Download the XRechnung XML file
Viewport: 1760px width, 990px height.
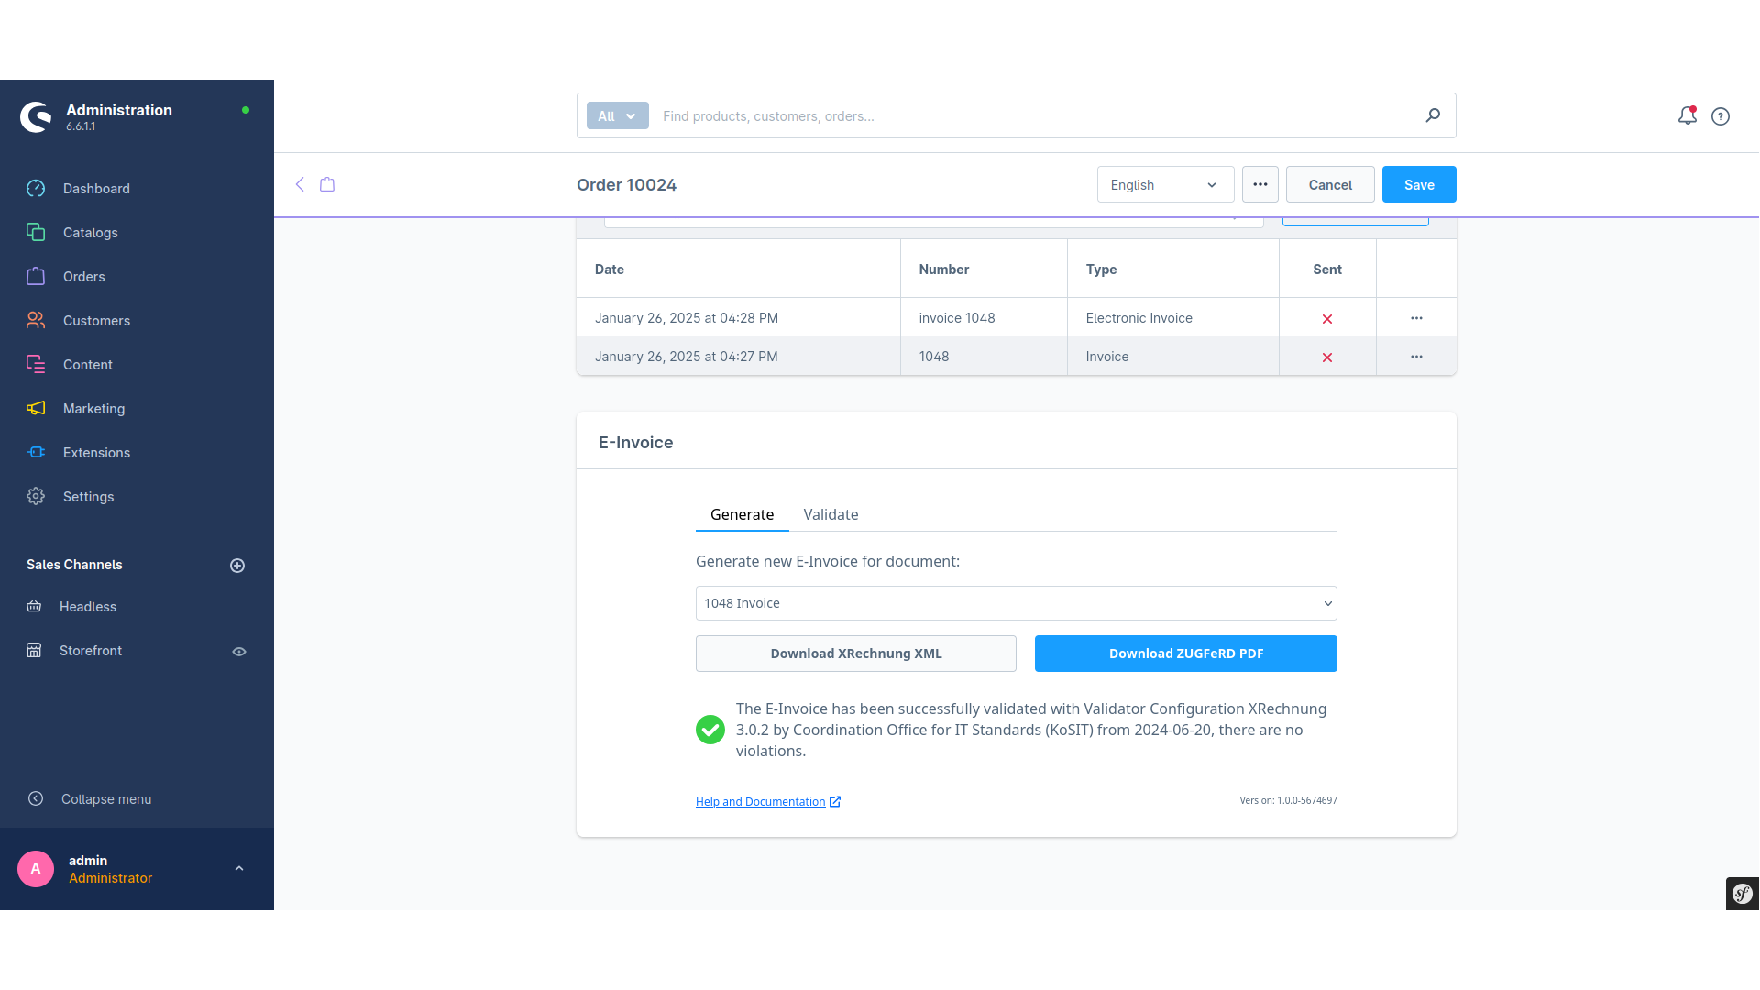[x=856, y=653]
